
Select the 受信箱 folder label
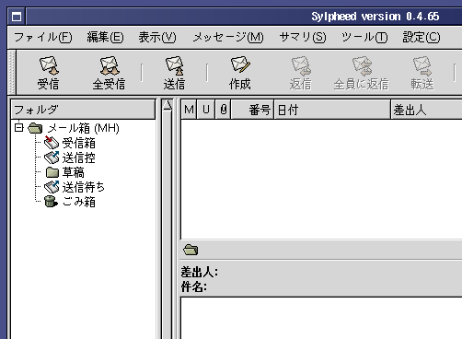(79, 143)
